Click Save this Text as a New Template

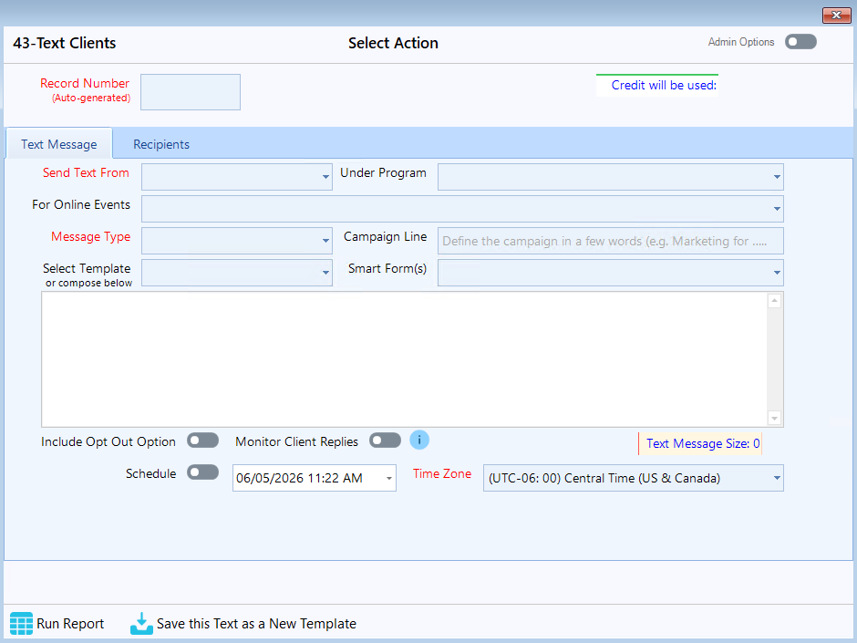pos(256,623)
